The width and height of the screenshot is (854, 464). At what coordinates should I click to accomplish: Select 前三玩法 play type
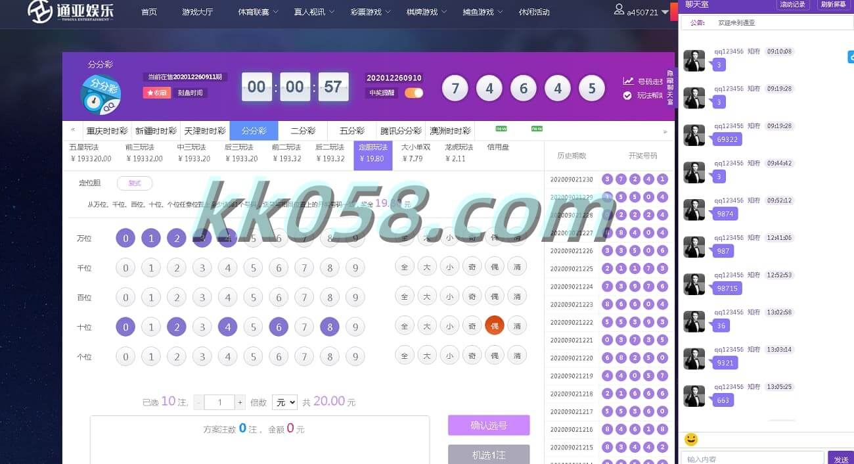click(144, 153)
